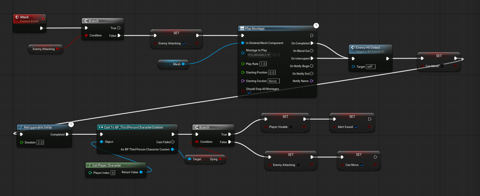Select the Retriggerable Delay node title

click(x=38, y=127)
